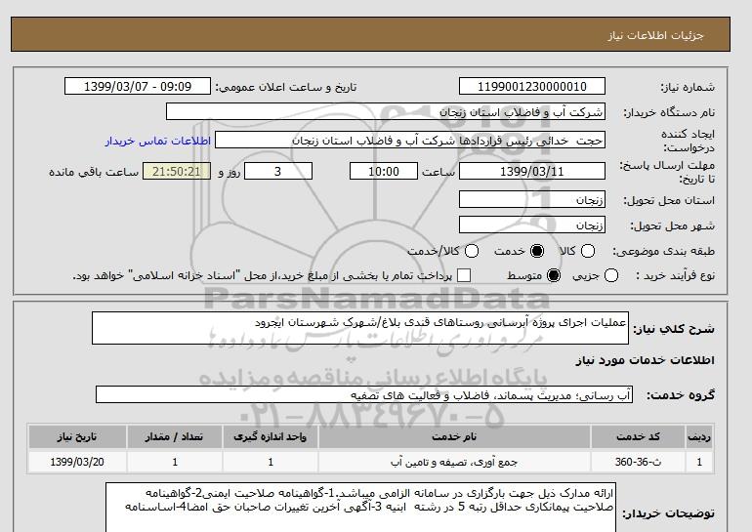Select the کالا/خدمت radio button
This screenshot has width=752, height=532.
[472, 251]
